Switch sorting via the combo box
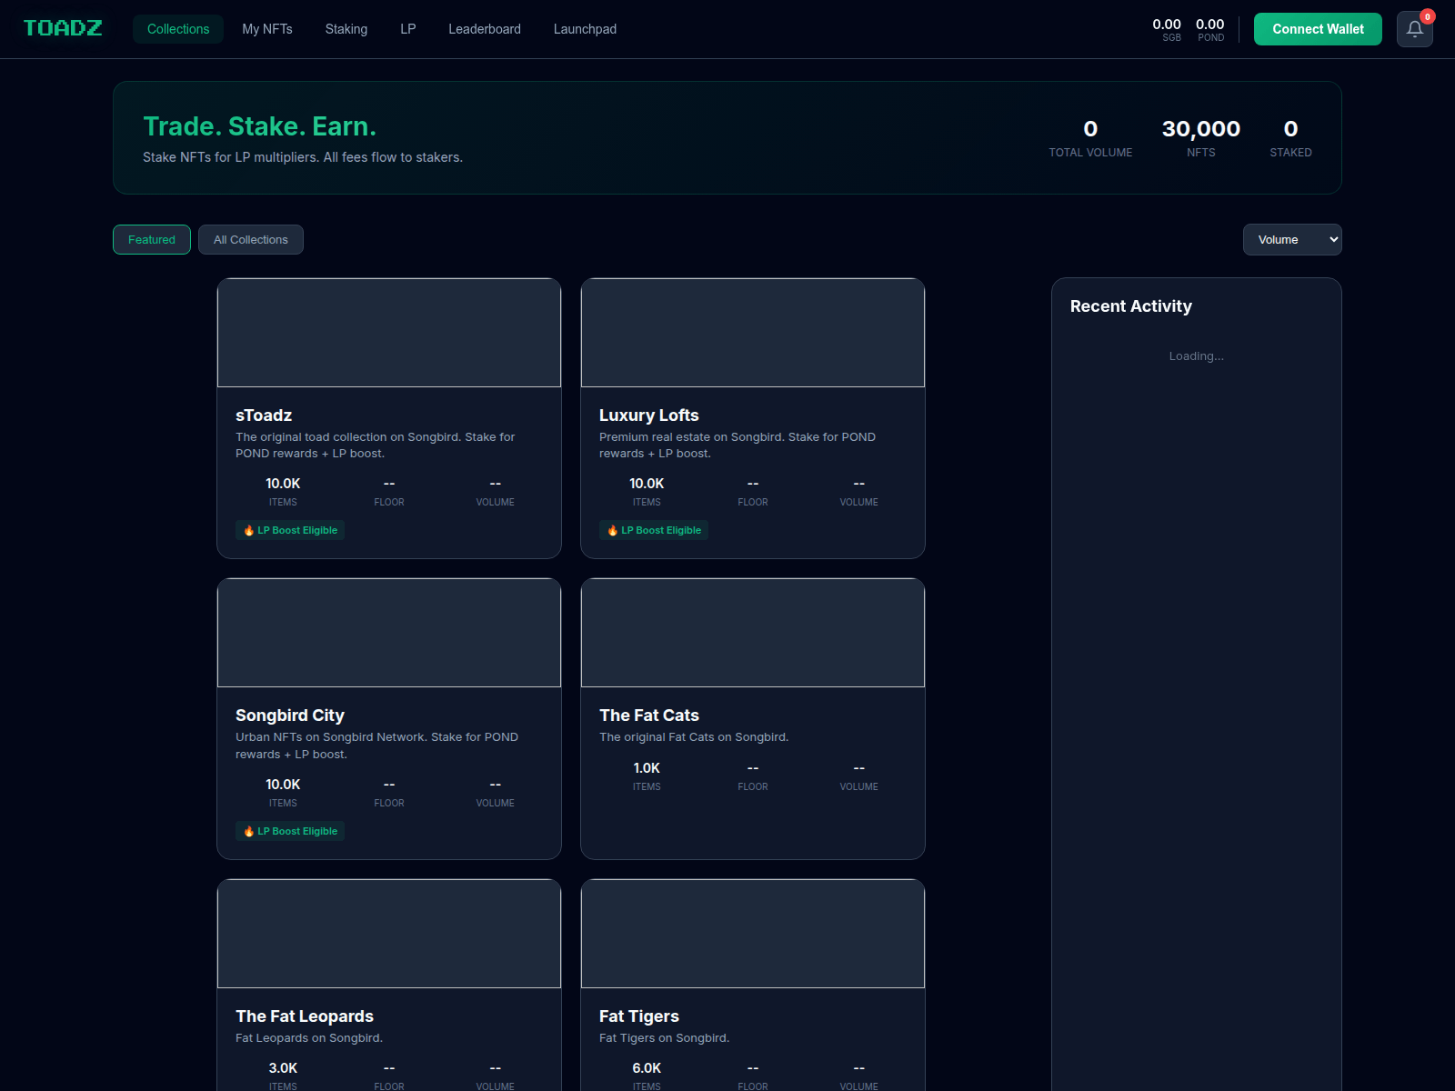 coord(1291,239)
